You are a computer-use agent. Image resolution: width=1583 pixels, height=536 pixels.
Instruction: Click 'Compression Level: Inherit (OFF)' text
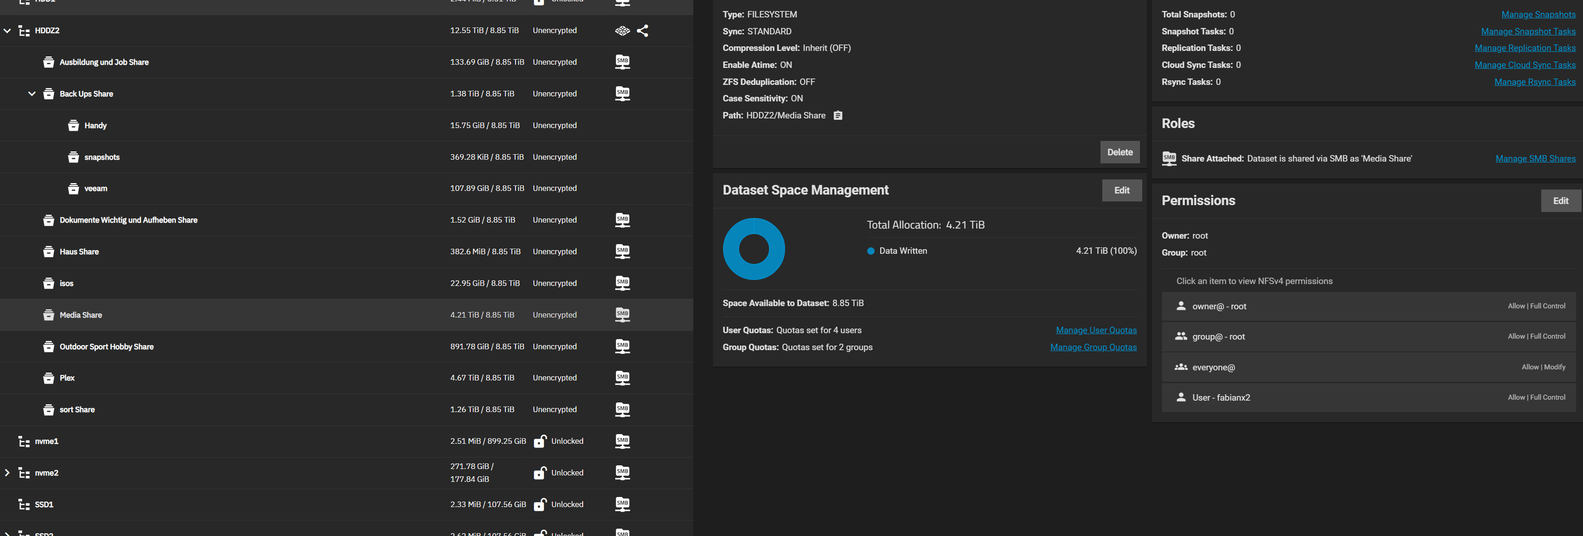[x=786, y=48]
